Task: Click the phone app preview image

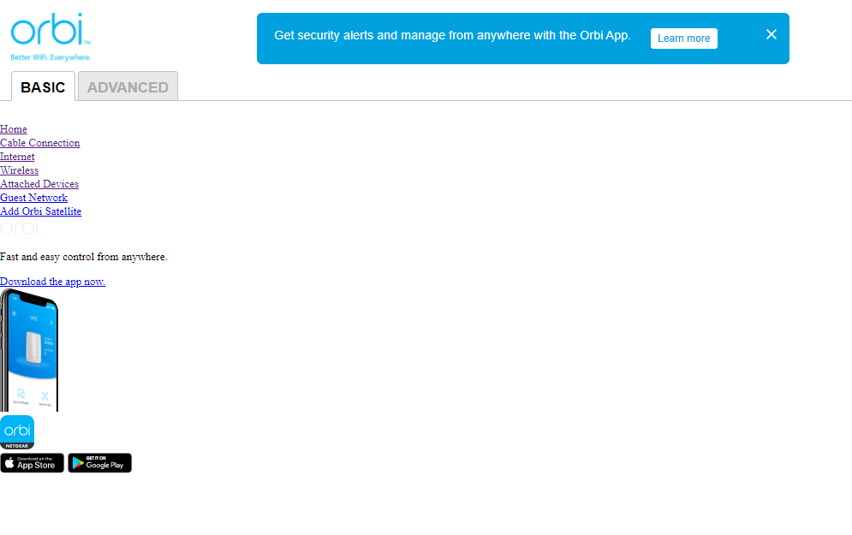Action: click(x=29, y=350)
